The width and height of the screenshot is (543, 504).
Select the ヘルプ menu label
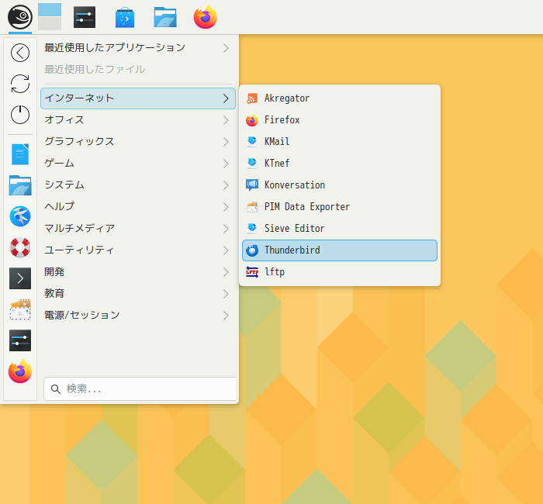[x=60, y=207]
